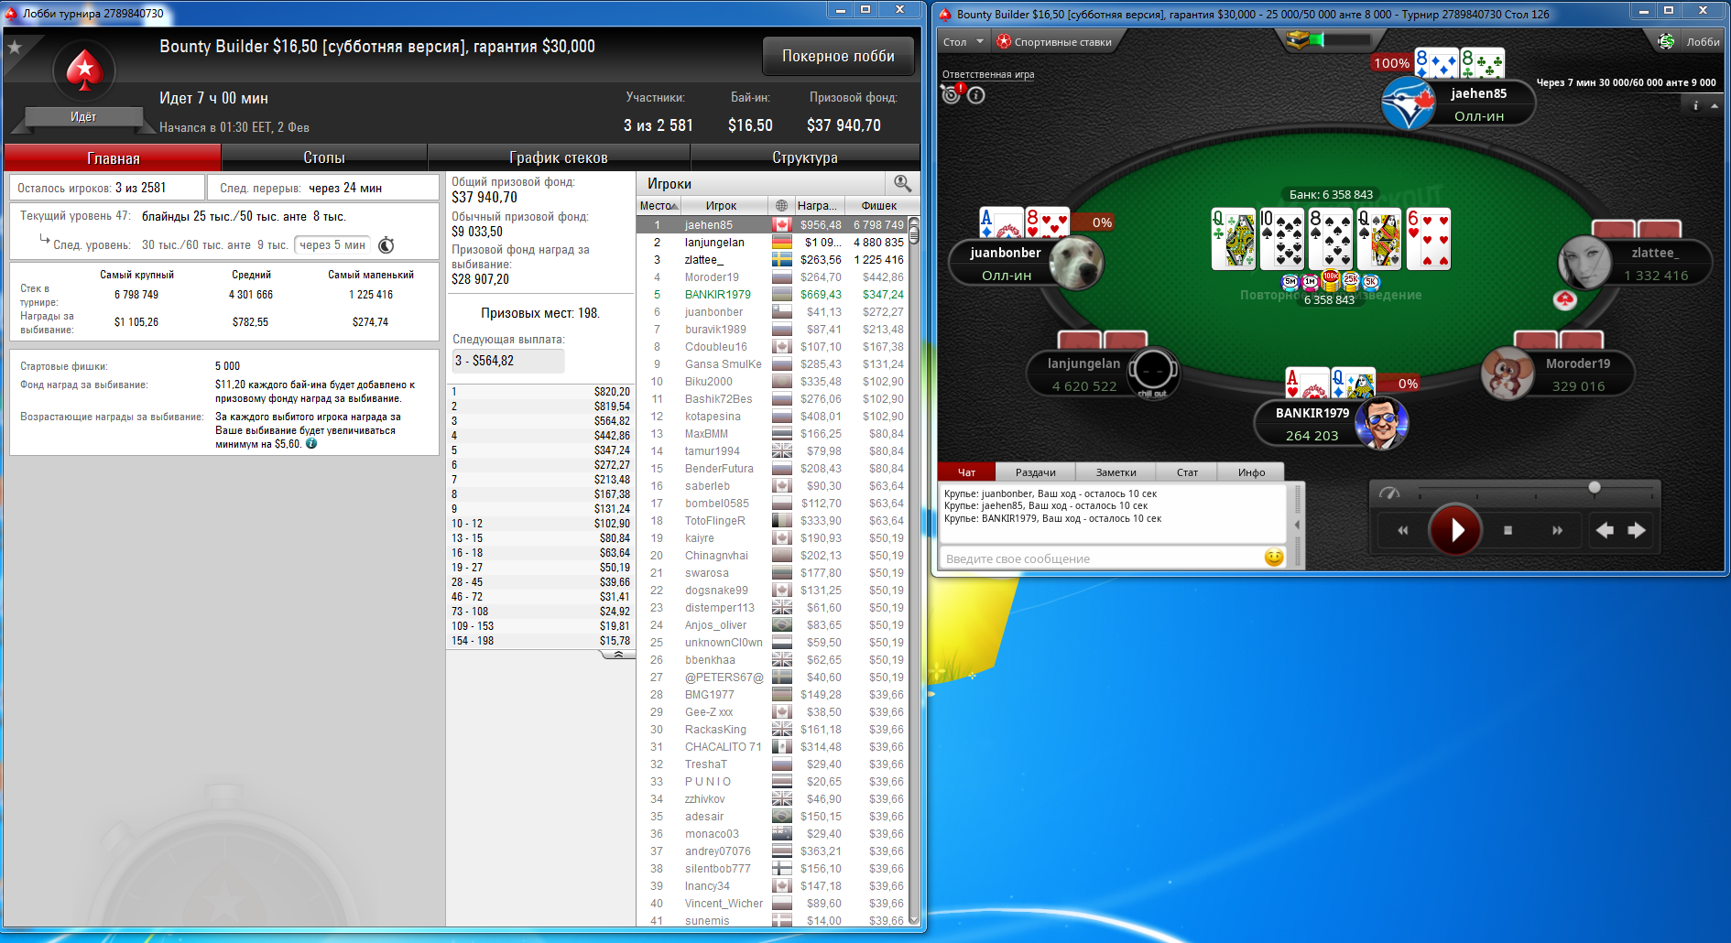Play the hand replay
This screenshot has width=1731, height=943.
1455,529
